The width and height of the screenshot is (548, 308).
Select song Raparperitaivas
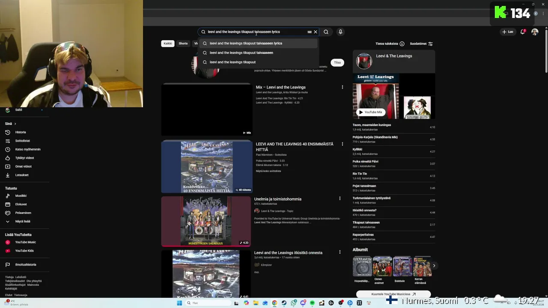[393, 237]
